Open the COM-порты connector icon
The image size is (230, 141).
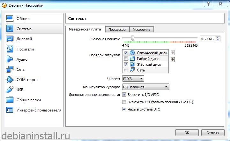point(10,79)
